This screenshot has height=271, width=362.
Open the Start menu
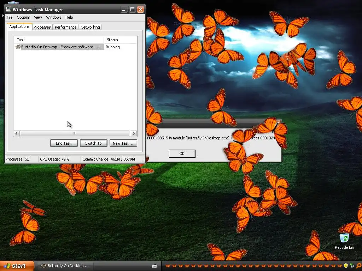(17, 266)
